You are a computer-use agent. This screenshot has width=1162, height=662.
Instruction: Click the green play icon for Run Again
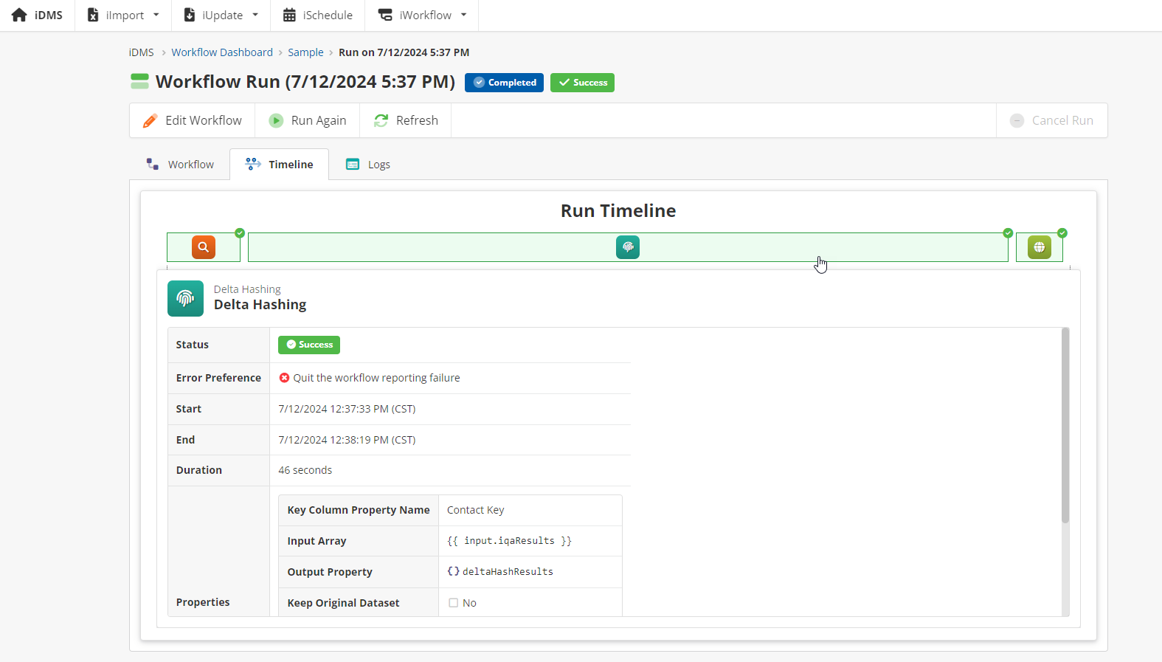click(x=276, y=121)
